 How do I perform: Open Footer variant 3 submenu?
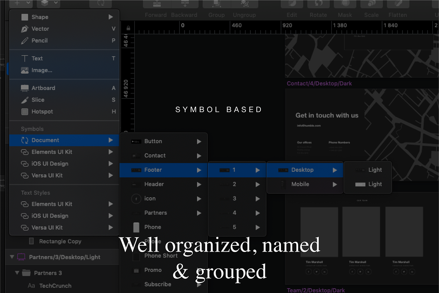237,199
